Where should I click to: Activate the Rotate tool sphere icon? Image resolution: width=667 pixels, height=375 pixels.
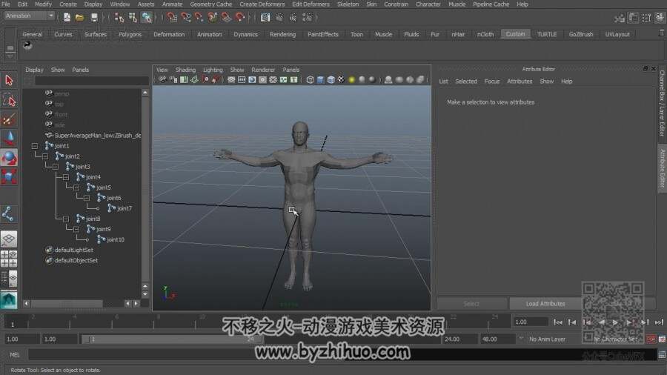click(x=9, y=158)
